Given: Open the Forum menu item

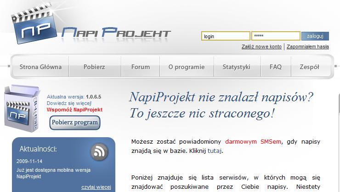Looking at the screenshot, I should click(x=141, y=67).
